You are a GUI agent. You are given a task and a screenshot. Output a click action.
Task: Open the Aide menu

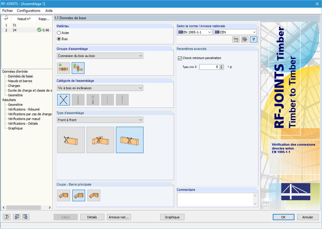tap(49, 10)
